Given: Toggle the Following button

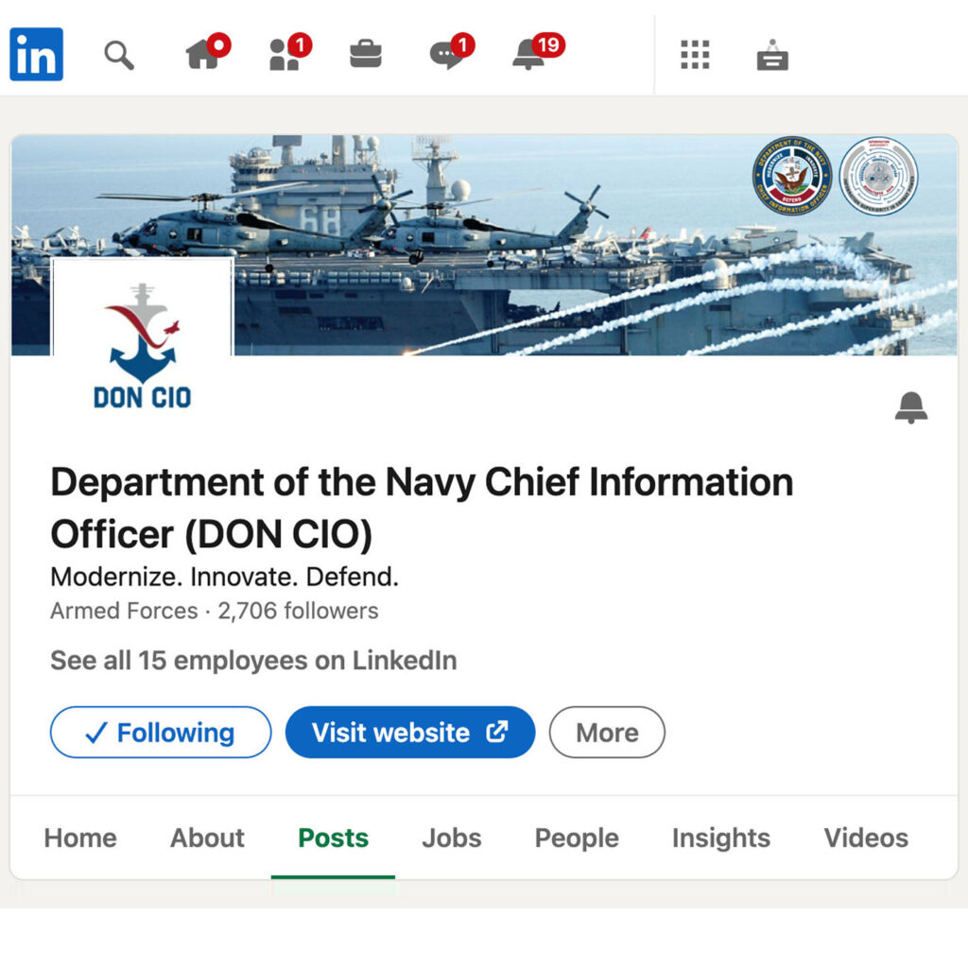Looking at the screenshot, I should pos(161,733).
